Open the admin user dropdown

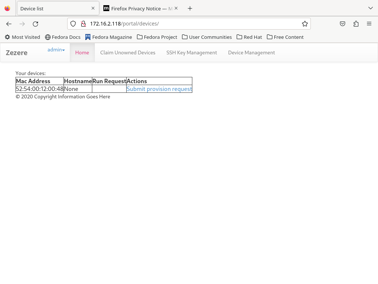pos(56,50)
